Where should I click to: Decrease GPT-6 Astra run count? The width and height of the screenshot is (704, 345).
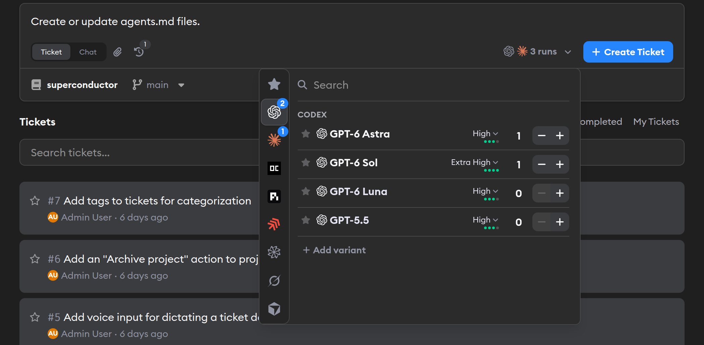(x=542, y=136)
